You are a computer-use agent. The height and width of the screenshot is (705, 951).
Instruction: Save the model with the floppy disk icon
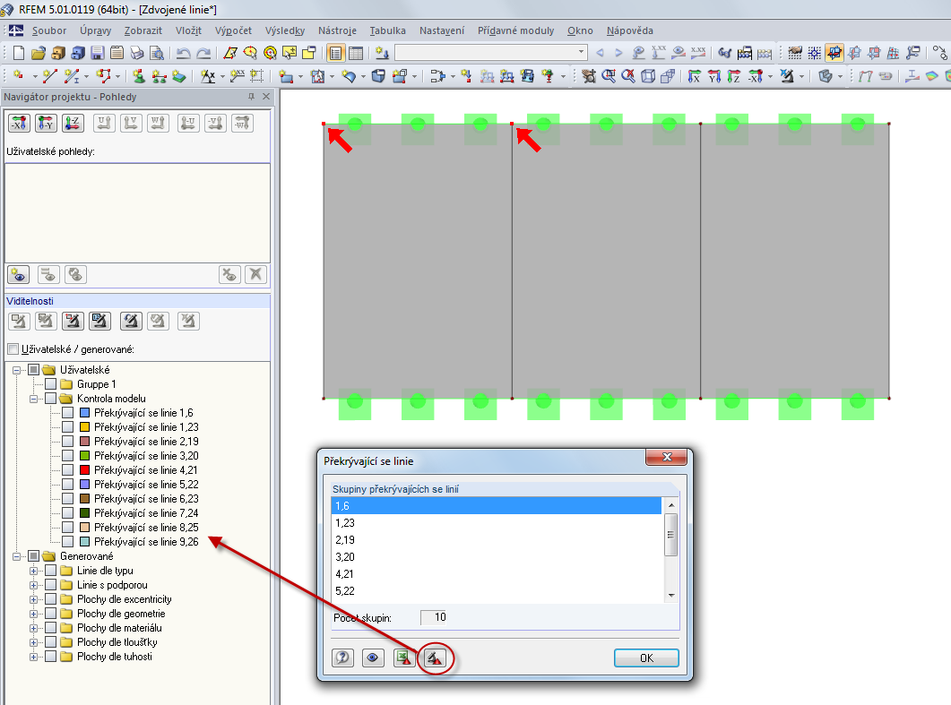97,54
